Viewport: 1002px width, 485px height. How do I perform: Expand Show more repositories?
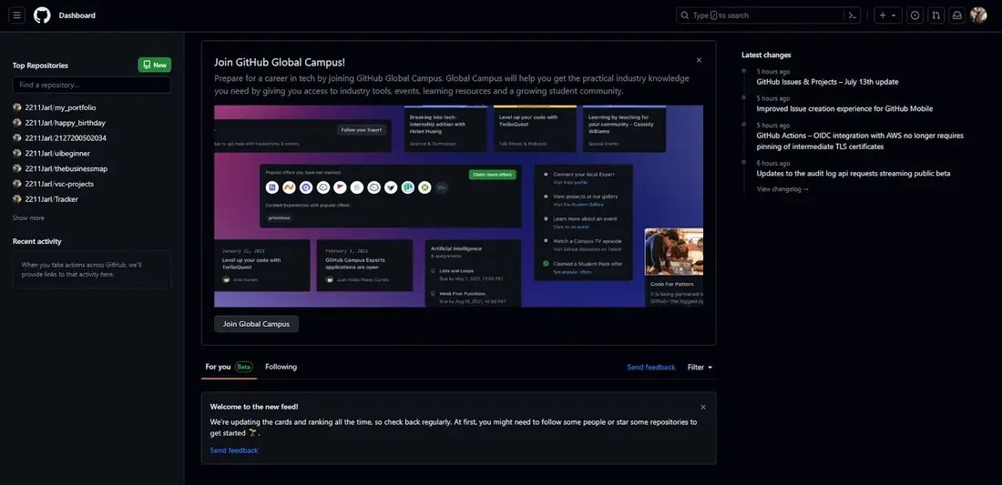click(29, 218)
